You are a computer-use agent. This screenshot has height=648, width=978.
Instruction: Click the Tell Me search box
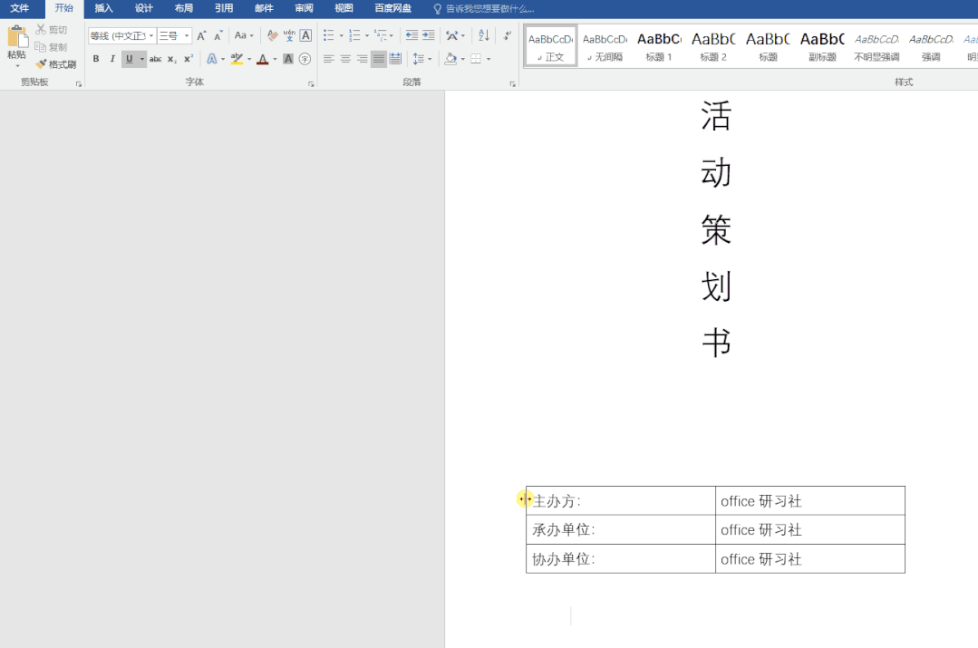coord(490,9)
